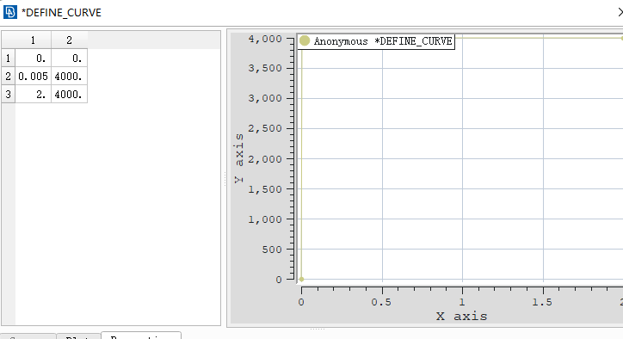Click row 3 cell containing 4000.
The image size is (623, 339).
click(69, 95)
